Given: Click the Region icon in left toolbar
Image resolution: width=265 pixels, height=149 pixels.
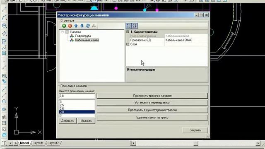Looking at the screenshot, I should tap(4, 129).
